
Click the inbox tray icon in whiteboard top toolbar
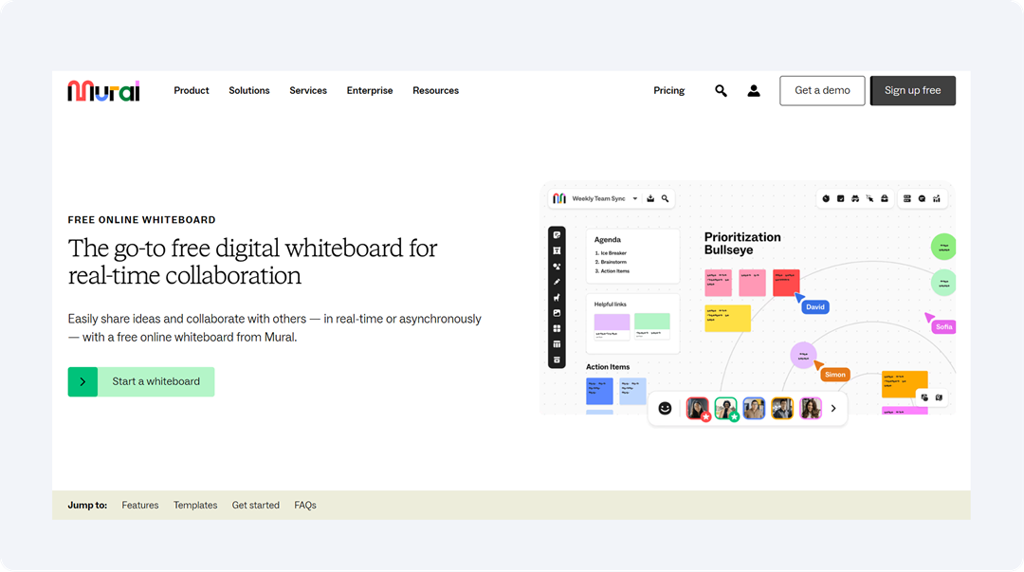point(885,198)
